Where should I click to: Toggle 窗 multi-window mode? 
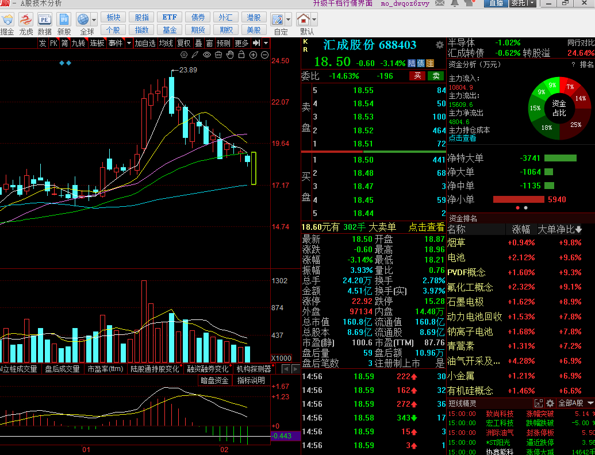coord(209,43)
